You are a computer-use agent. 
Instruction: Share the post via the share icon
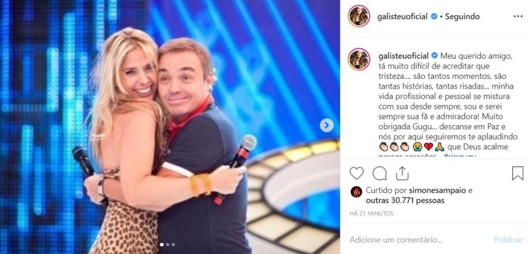(402, 173)
